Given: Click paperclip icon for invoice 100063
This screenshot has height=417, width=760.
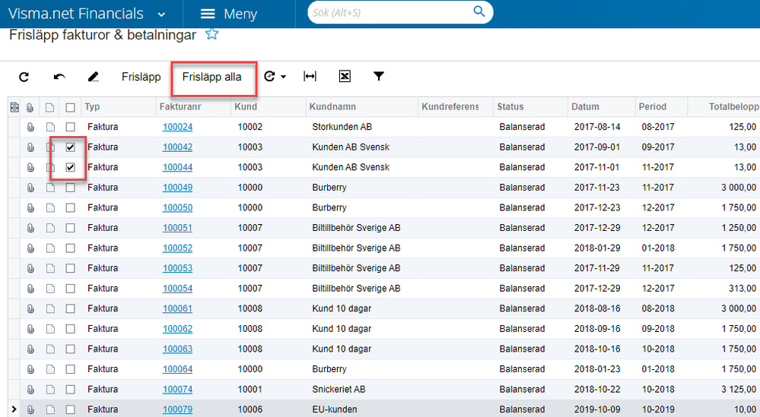Looking at the screenshot, I should click(30, 349).
